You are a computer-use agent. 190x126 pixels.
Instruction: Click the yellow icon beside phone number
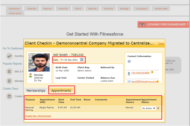[152, 72]
